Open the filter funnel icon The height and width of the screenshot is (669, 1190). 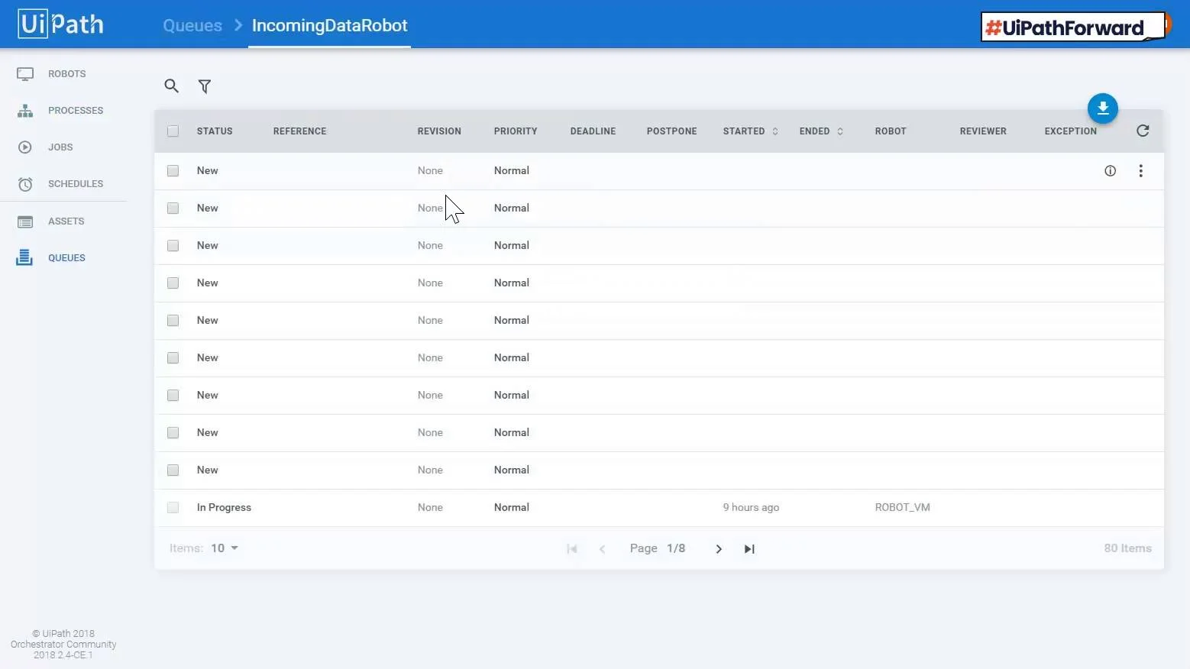[x=205, y=86]
